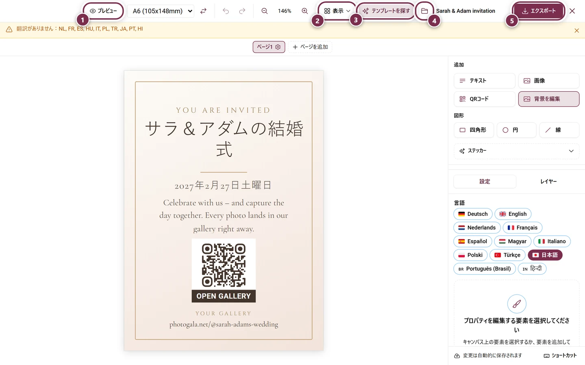Select the サラ＆アダムの結婚式 heading
The width and height of the screenshot is (585, 365).
tap(224, 139)
